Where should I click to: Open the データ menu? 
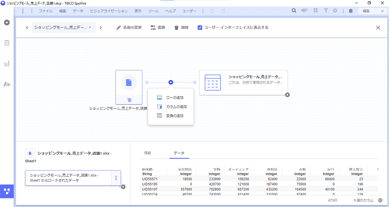click(78, 11)
